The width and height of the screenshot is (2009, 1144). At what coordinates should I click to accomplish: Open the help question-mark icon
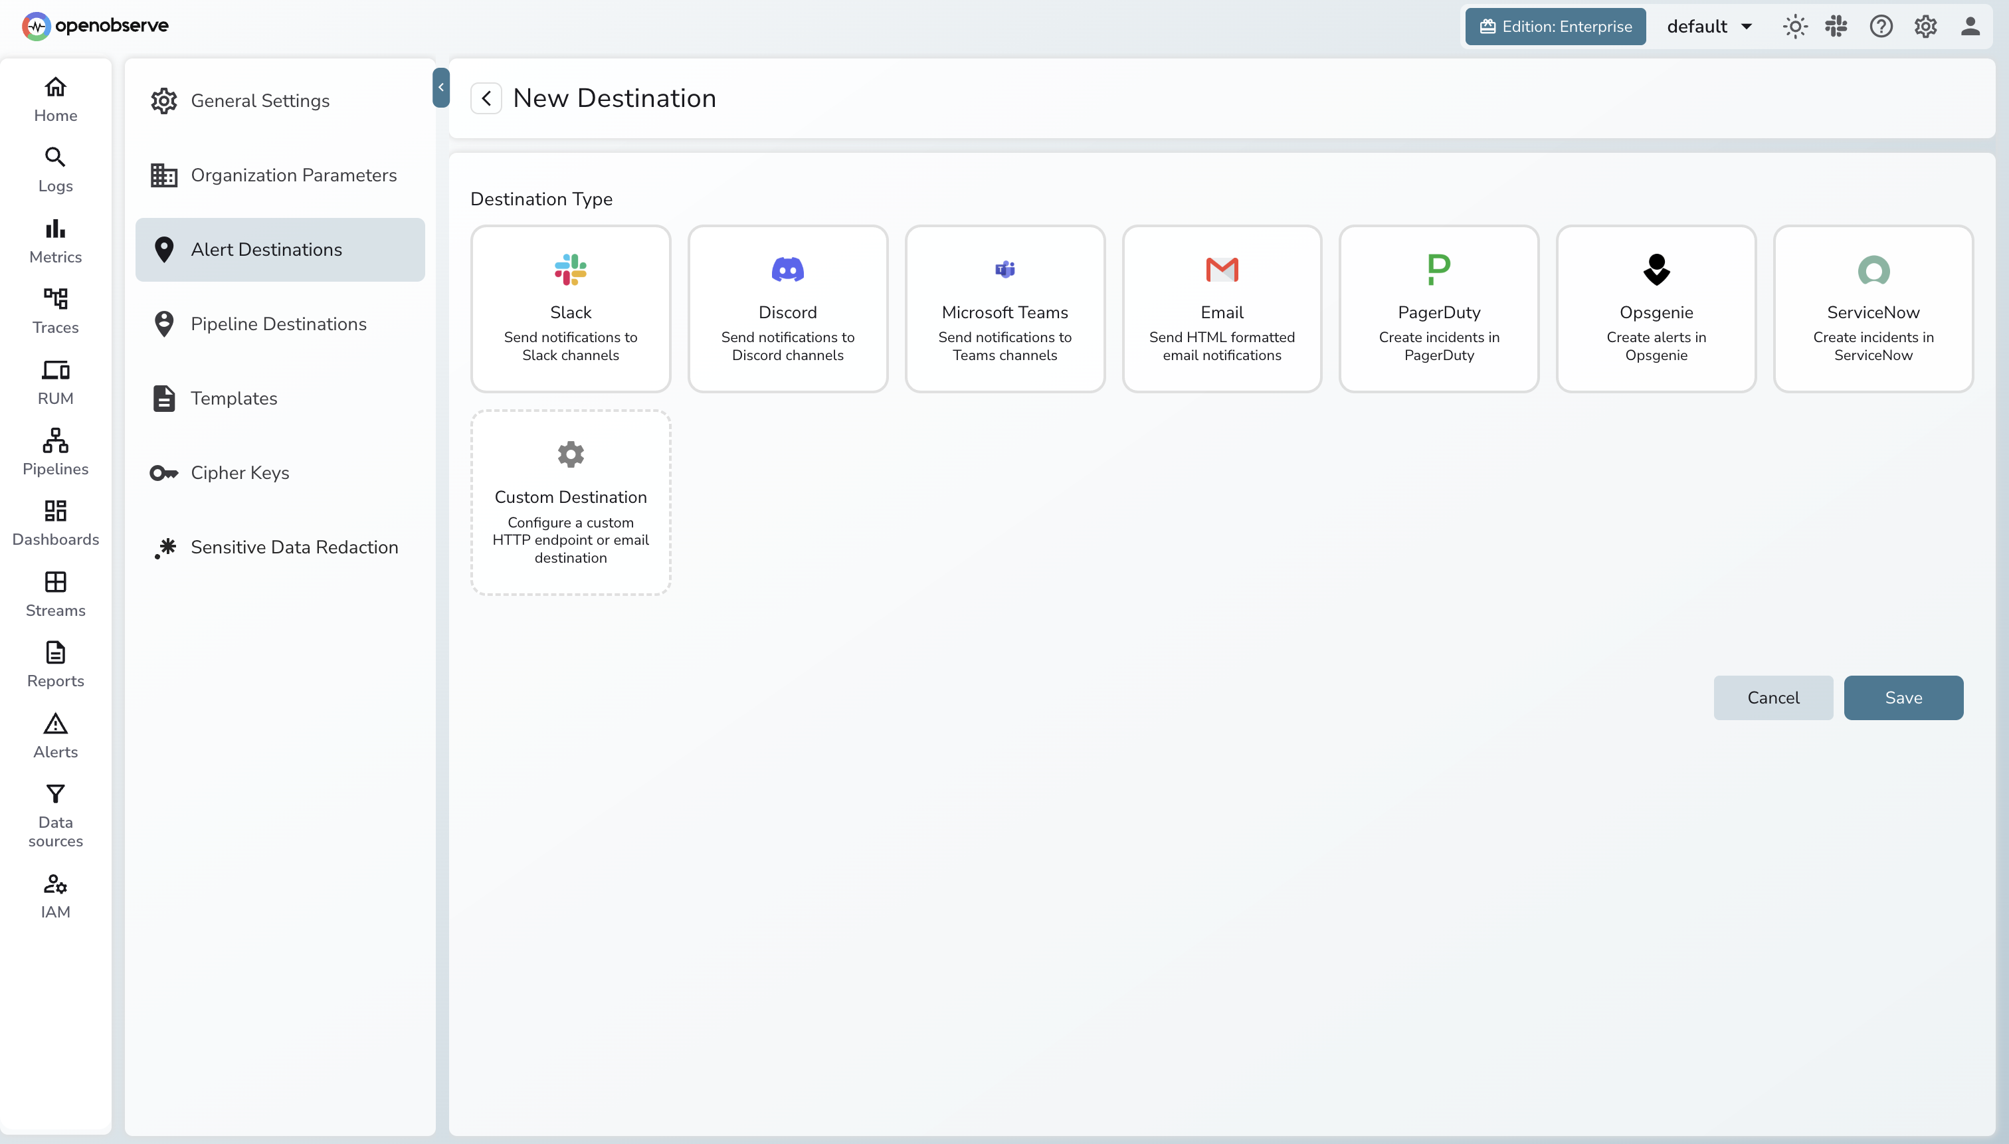[1881, 26]
